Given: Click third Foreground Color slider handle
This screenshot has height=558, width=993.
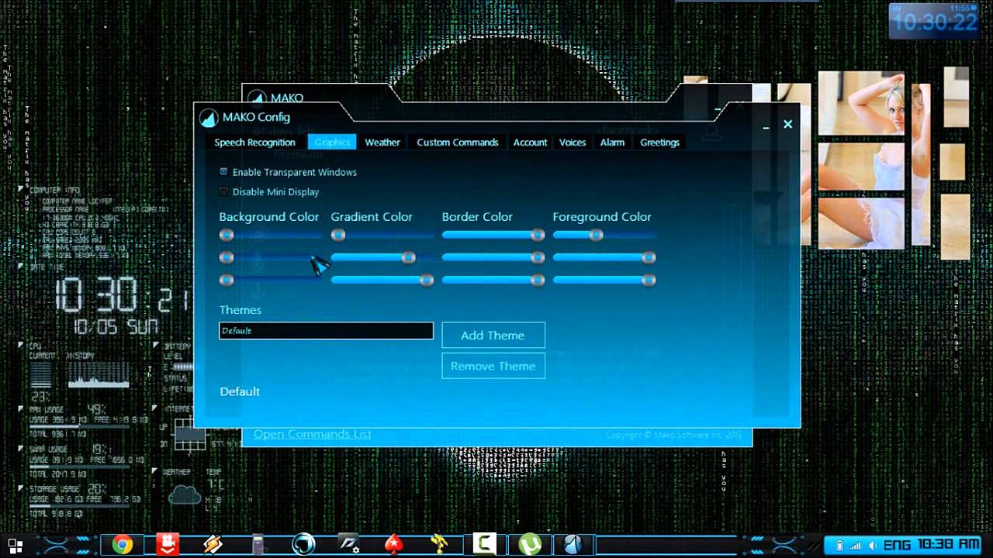Looking at the screenshot, I should click(649, 280).
